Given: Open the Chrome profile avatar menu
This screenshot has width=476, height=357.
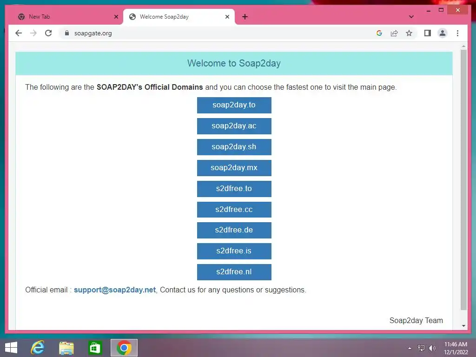Looking at the screenshot, I should (443, 33).
